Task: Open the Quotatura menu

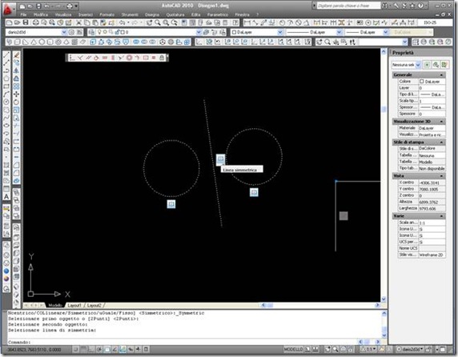Action: (x=175, y=14)
